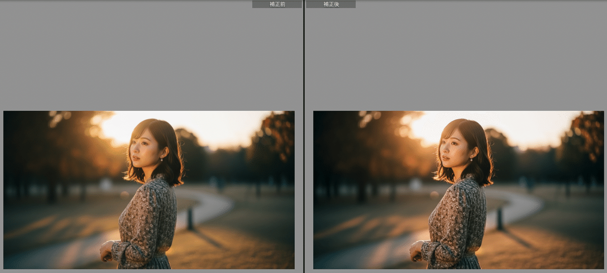Click the 補正前 (Before) label
607x273 pixels.
click(x=277, y=4)
